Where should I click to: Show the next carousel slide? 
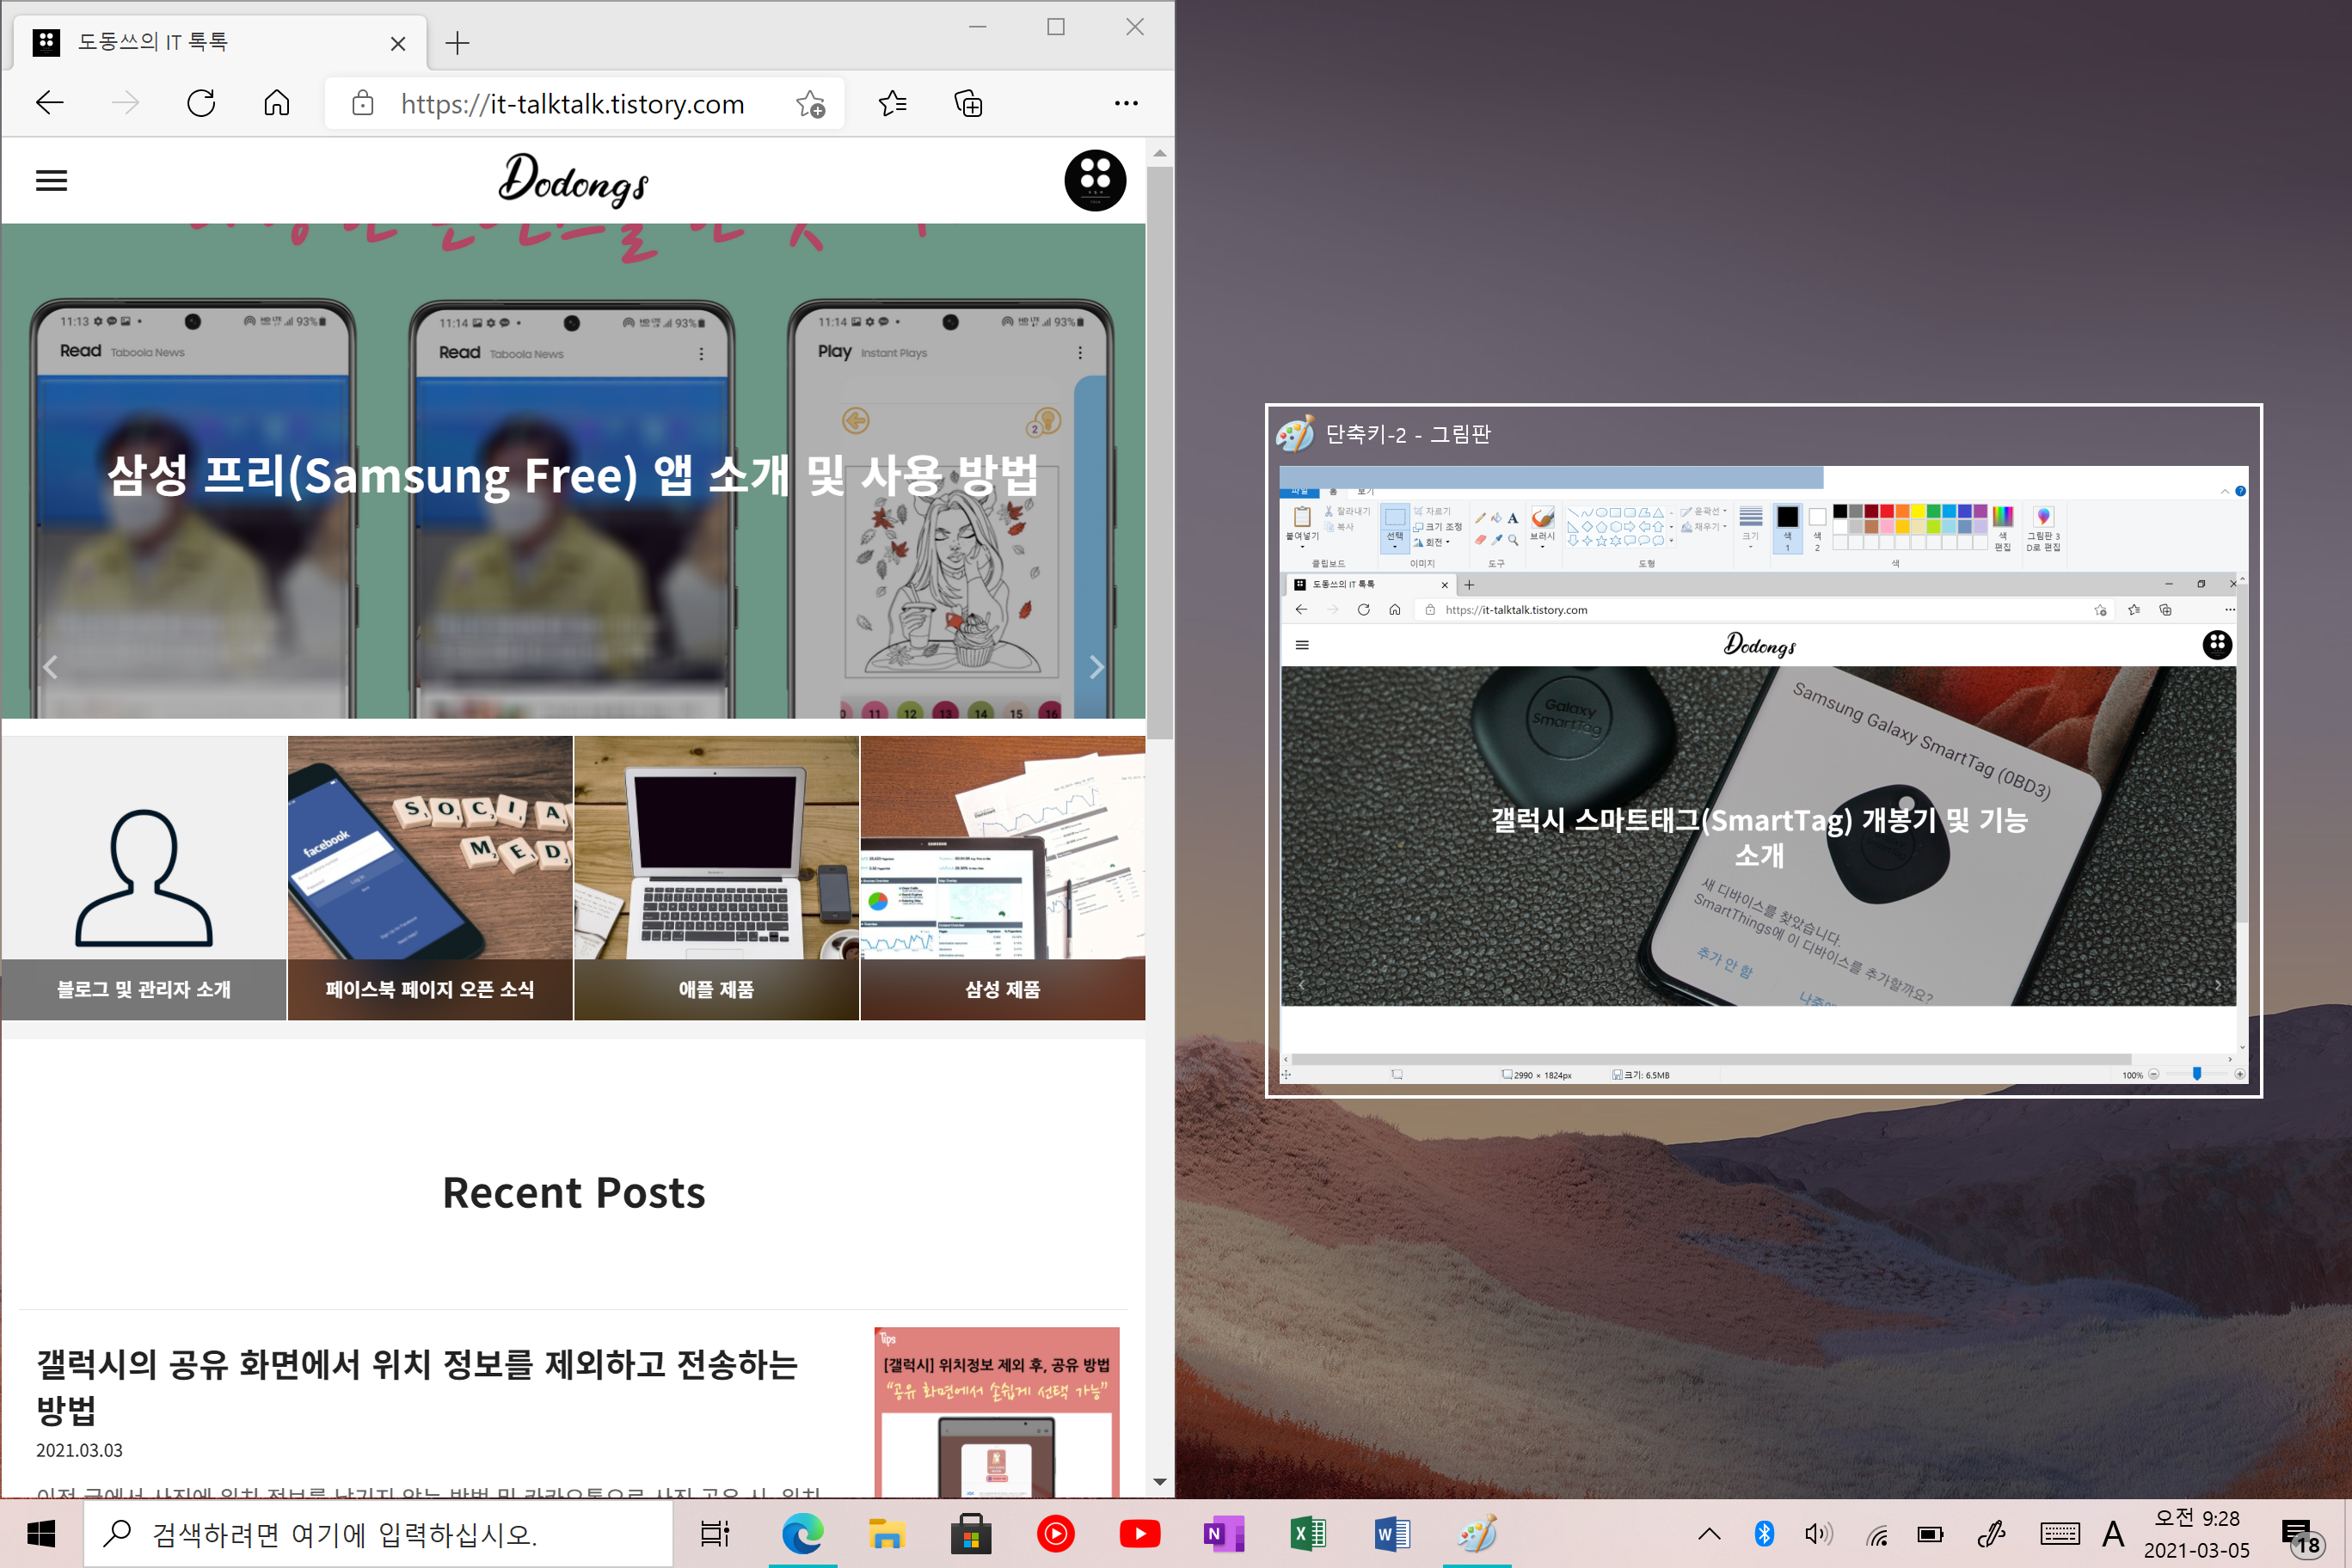pos(1096,667)
